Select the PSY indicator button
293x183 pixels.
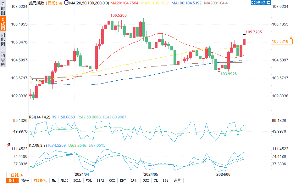[x=166, y=180]
